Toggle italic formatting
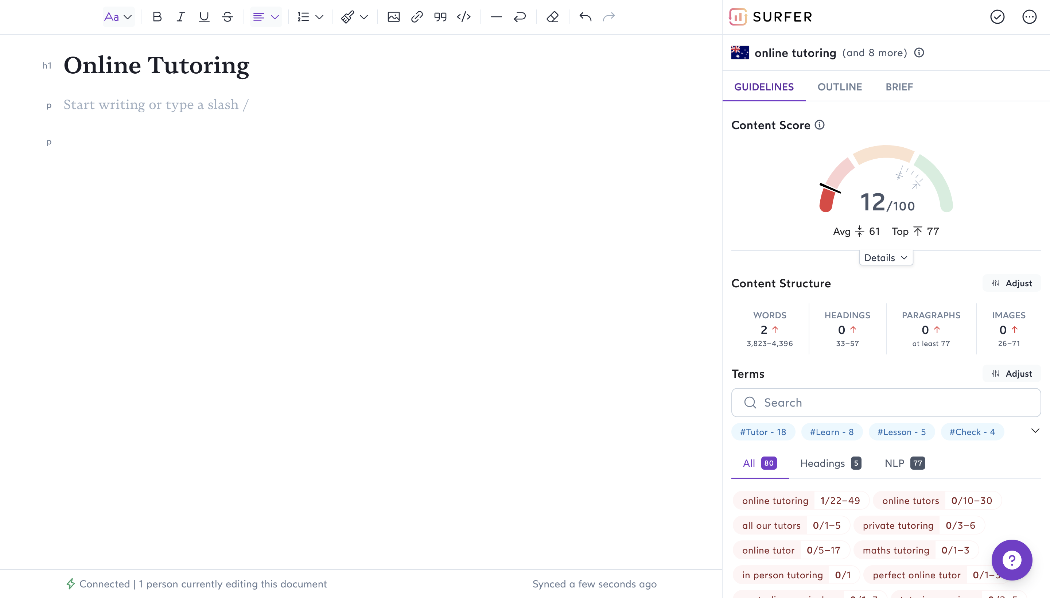The width and height of the screenshot is (1050, 598). (x=180, y=17)
